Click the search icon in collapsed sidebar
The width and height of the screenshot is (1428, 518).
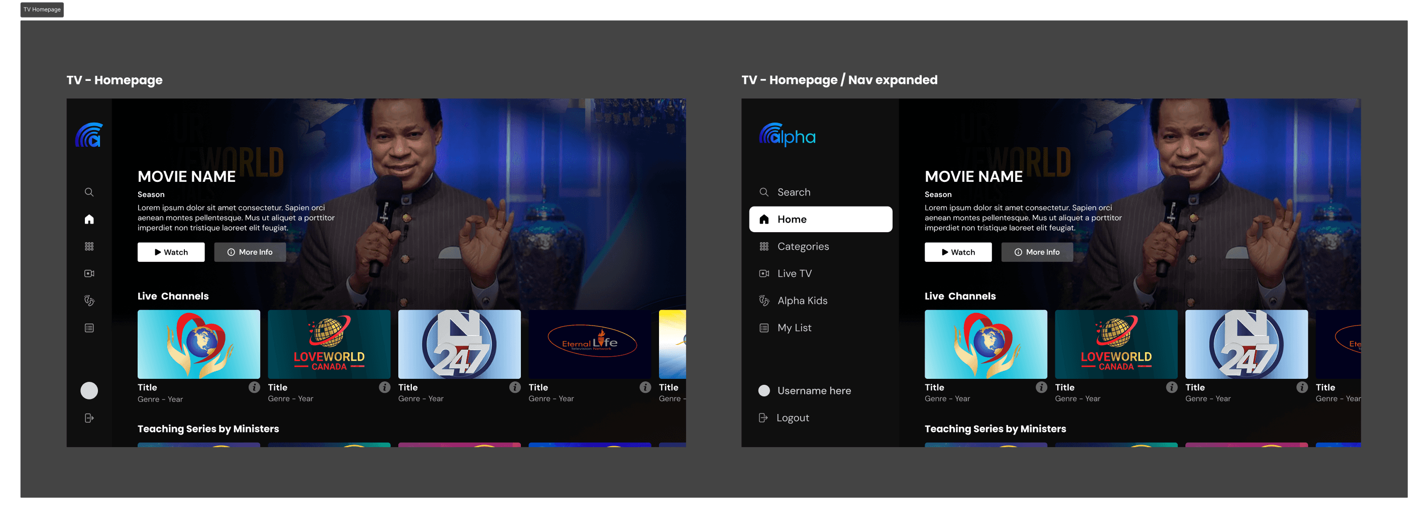(x=89, y=192)
